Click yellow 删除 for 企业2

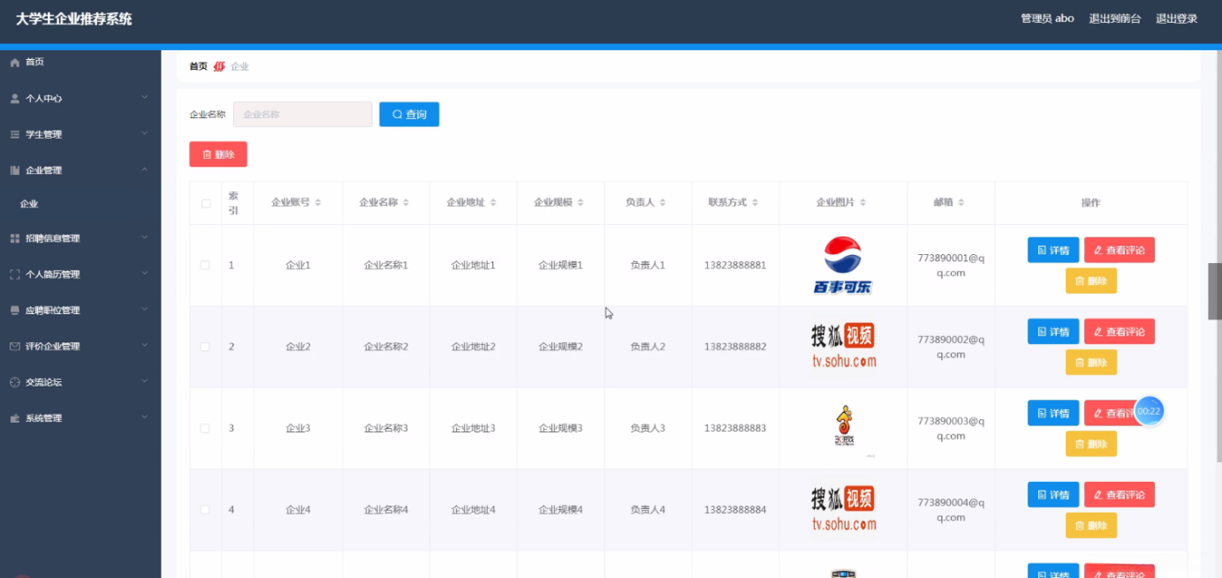[x=1091, y=362]
